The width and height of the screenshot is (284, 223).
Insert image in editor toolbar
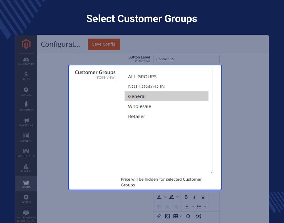tap(168, 216)
